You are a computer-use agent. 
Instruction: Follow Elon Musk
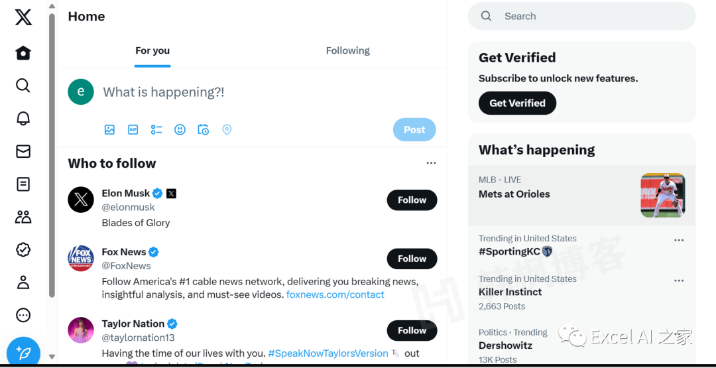(412, 200)
